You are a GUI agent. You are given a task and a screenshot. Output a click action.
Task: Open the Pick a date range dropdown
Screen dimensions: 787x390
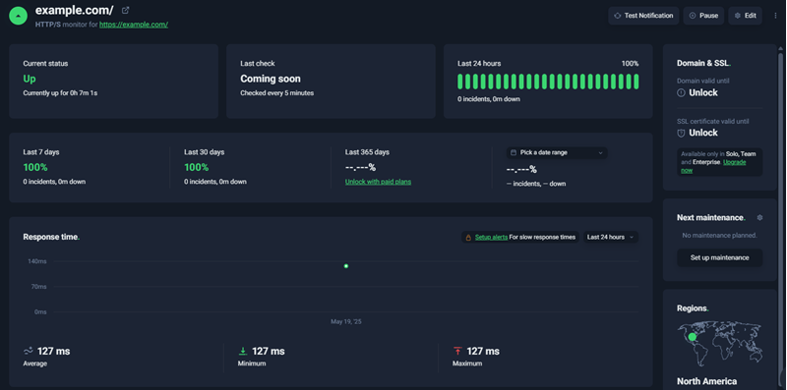point(557,153)
